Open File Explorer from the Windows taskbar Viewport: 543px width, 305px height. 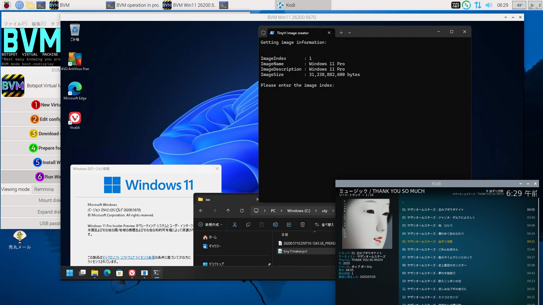(x=94, y=273)
